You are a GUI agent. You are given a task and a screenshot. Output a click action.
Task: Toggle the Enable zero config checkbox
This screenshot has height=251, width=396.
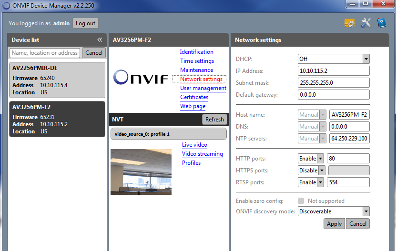[x=301, y=201]
